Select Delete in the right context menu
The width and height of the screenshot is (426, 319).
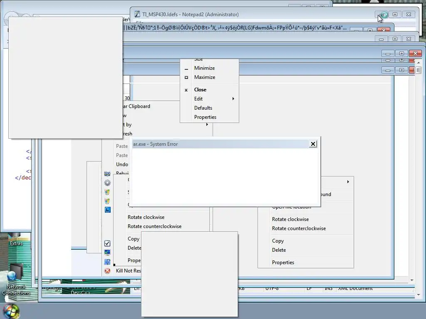279,250
